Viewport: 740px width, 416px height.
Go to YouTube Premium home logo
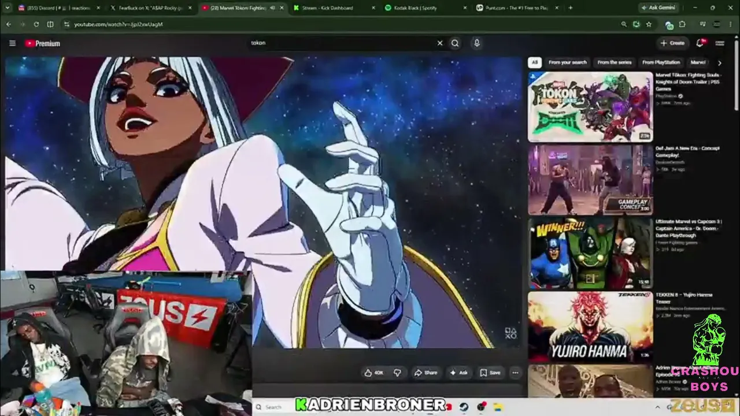coord(42,43)
